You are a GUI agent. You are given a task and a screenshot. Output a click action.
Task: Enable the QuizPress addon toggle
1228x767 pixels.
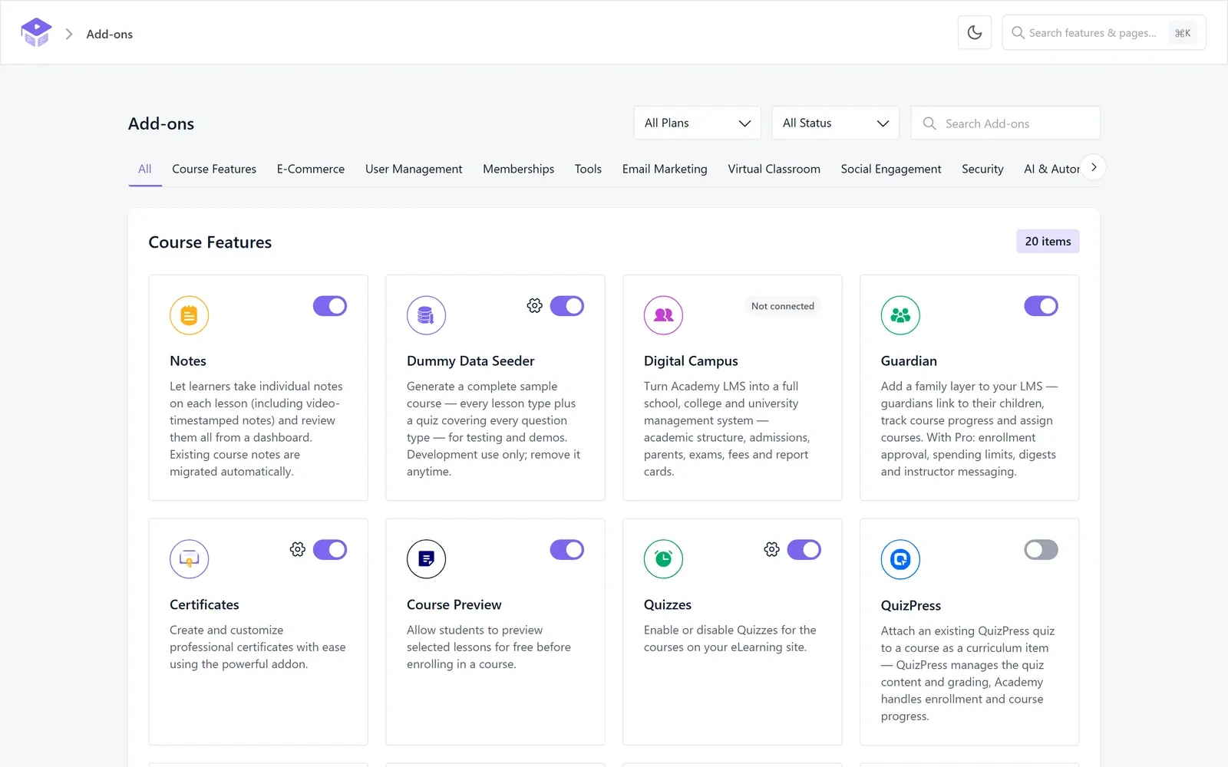[1041, 550]
